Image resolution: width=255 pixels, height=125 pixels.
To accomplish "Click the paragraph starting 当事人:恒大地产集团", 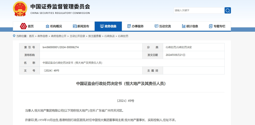I will (x=74, y=111).
